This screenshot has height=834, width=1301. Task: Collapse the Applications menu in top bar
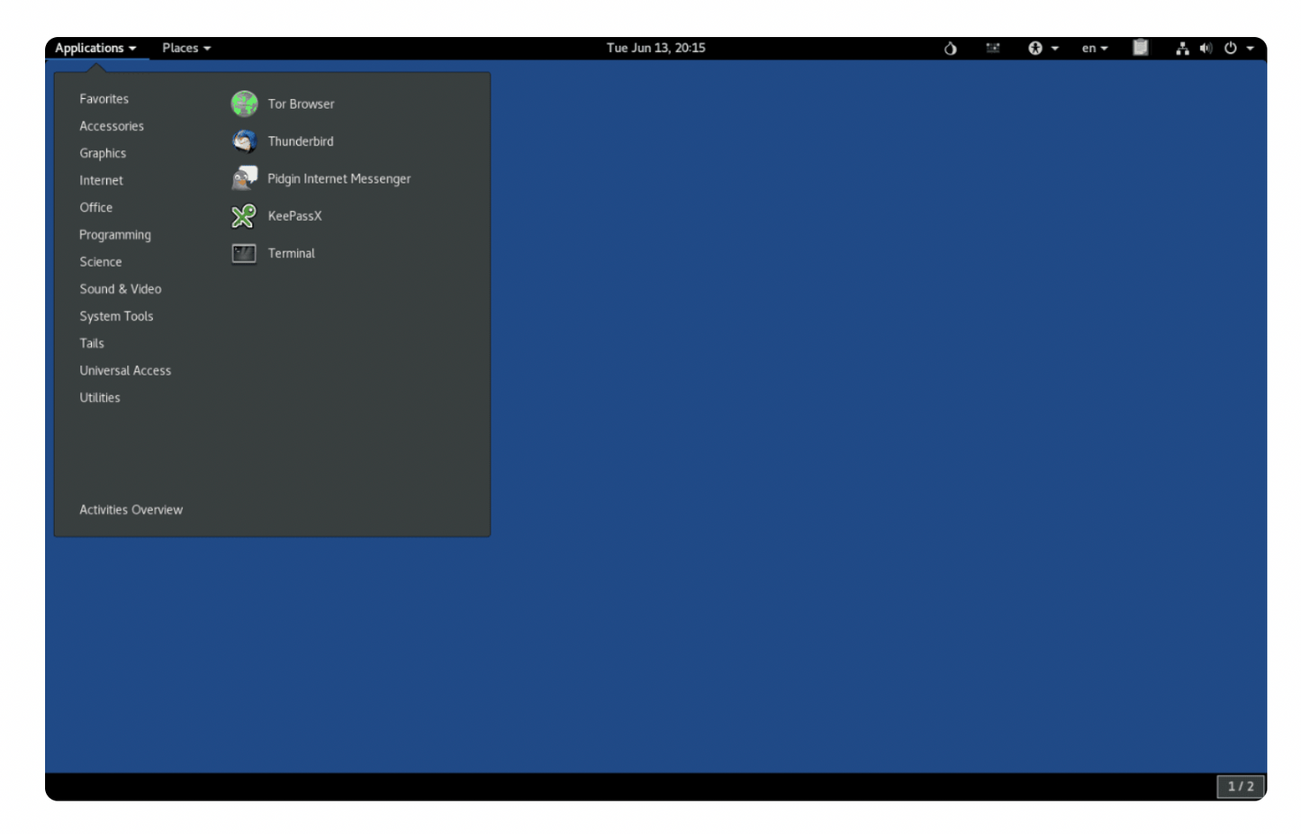tap(95, 49)
